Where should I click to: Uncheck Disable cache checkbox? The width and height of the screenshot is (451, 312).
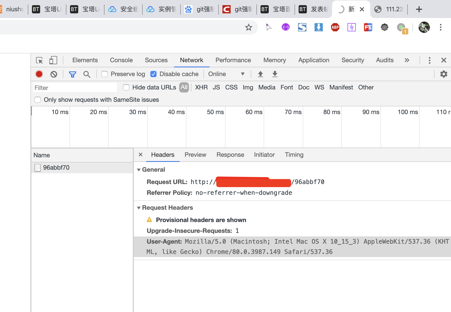pyautogui.click(x=153, y=74)
